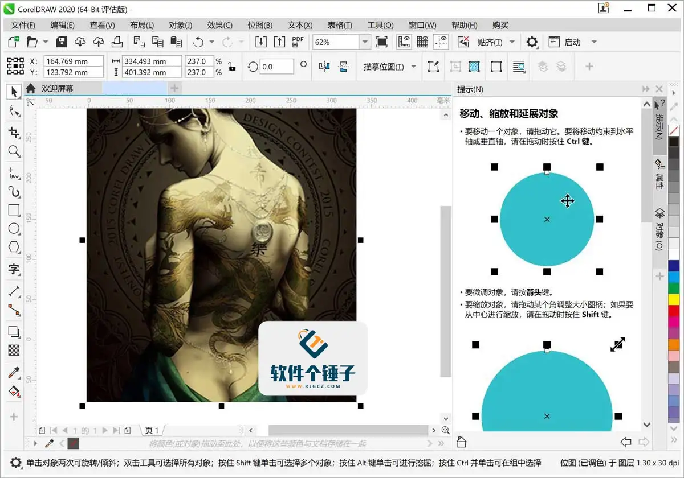The height and width of the screenshot is (478, 684).
Task: Expand the Open file dropdown arrow
Action: coord(46,42)
